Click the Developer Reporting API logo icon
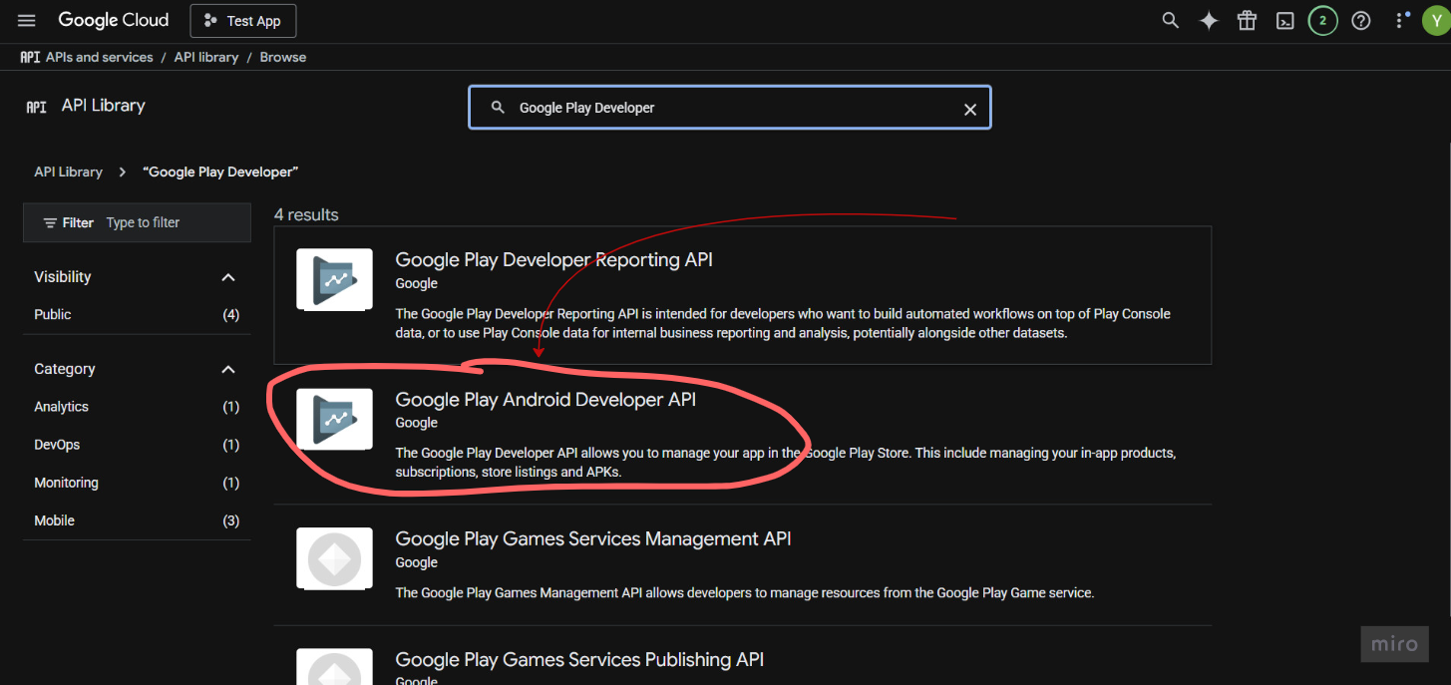Screen dimensions: 1451x685 point(334,279)
